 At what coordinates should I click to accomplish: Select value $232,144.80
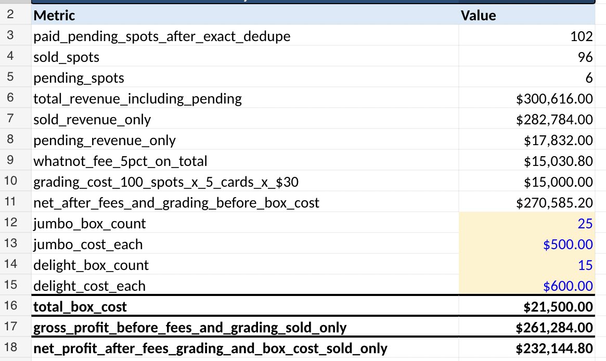coord(527,348)
